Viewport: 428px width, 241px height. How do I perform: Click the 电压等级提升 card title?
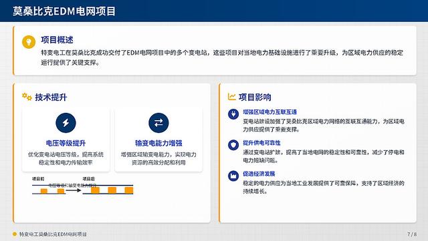(66, 143)
